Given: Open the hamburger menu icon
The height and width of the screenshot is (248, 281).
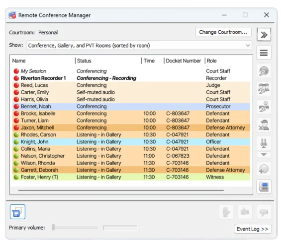Looking at the screenshot, I should click(264, 53).
